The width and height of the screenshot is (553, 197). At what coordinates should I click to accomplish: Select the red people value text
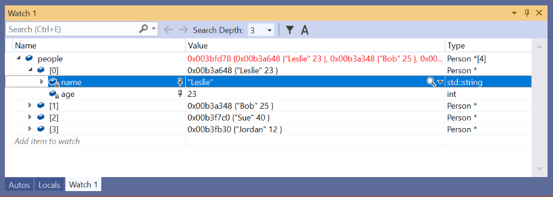(315, 58)
